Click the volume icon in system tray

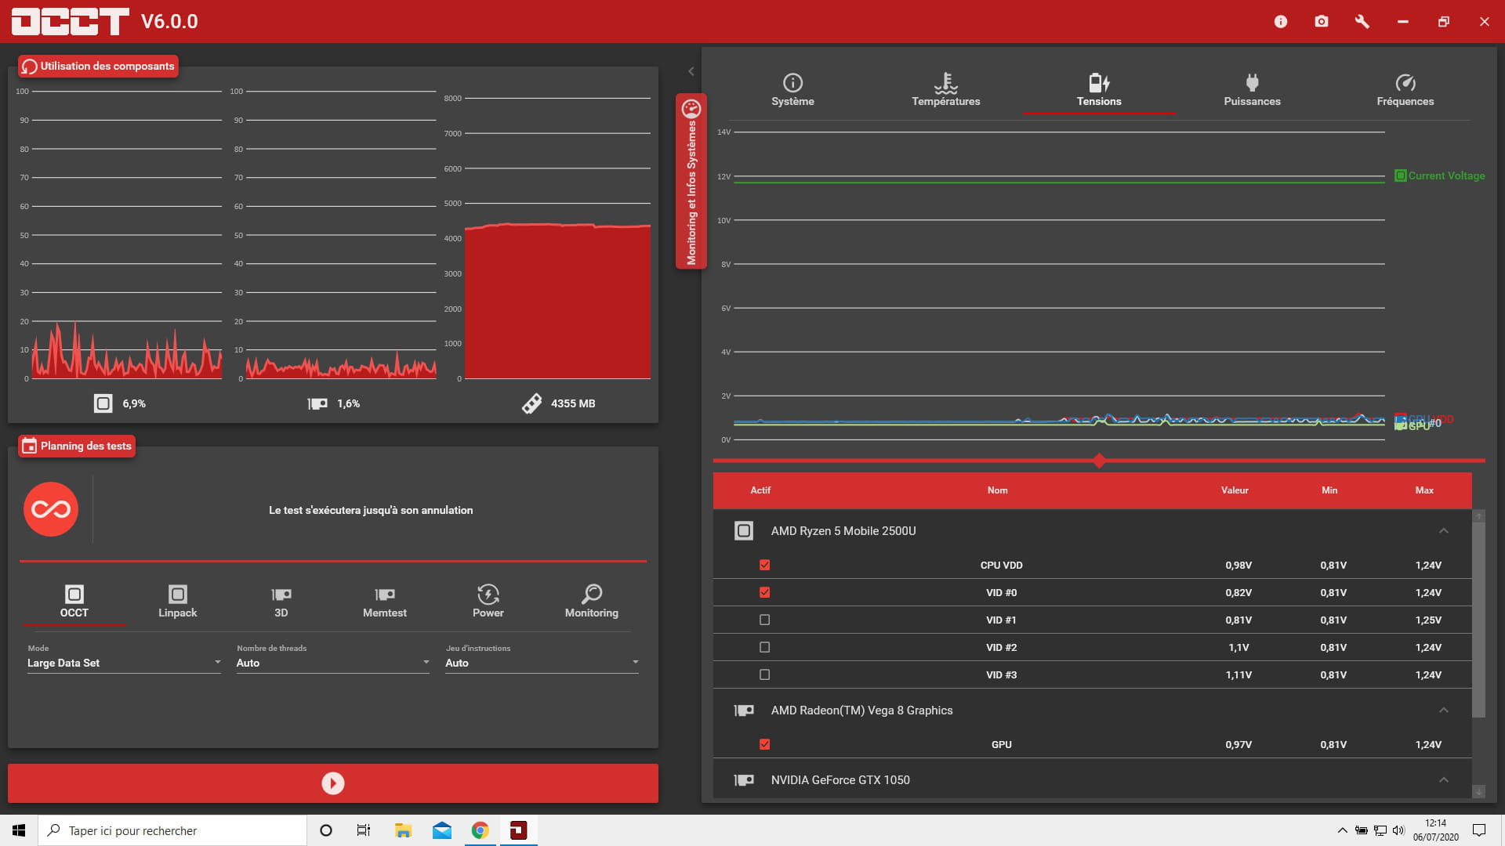pos(1398,830)
